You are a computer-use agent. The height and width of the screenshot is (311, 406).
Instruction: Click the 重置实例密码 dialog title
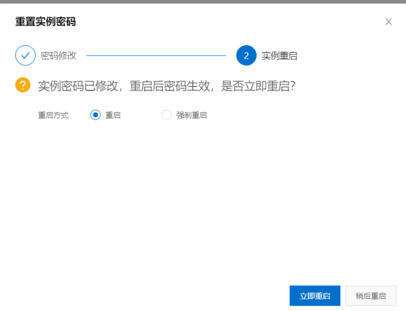[45, 22]
